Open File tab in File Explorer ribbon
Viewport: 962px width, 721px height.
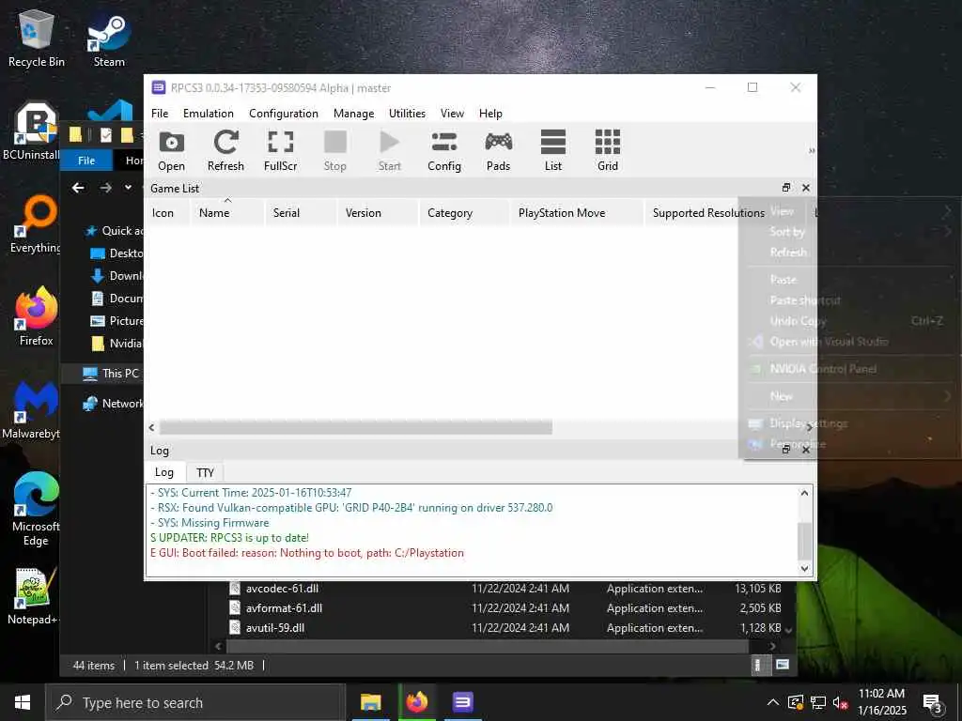(x=86, y=160)
